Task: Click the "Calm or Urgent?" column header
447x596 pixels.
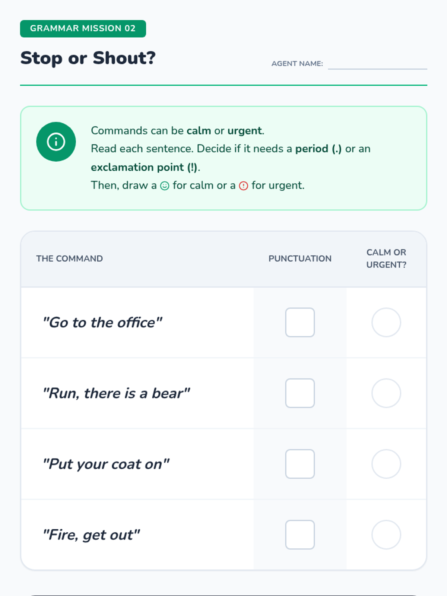Action: click(386, 259)
